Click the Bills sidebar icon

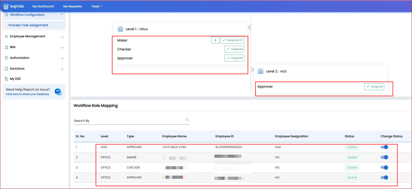tap(7, 47)
